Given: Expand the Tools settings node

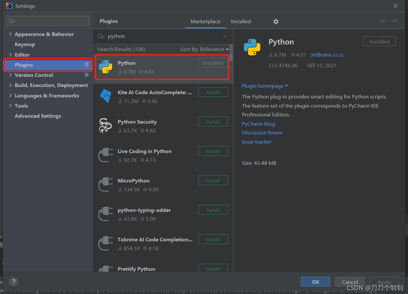Looking at the screenshot, I should 10,106.
